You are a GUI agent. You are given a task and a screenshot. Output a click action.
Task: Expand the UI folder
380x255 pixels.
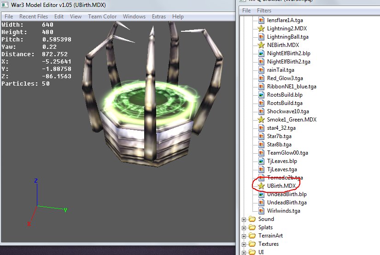tap(244, 253)
